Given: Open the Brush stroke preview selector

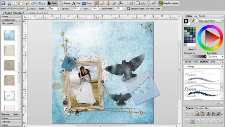Looking at the screenshot, I should [x=16, y=8].
